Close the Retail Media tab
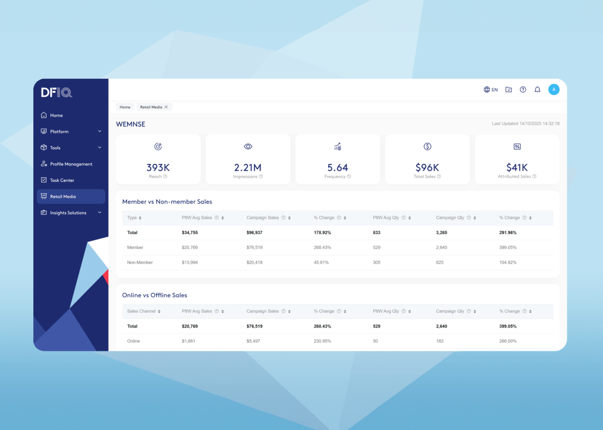 tap(166, 107)
